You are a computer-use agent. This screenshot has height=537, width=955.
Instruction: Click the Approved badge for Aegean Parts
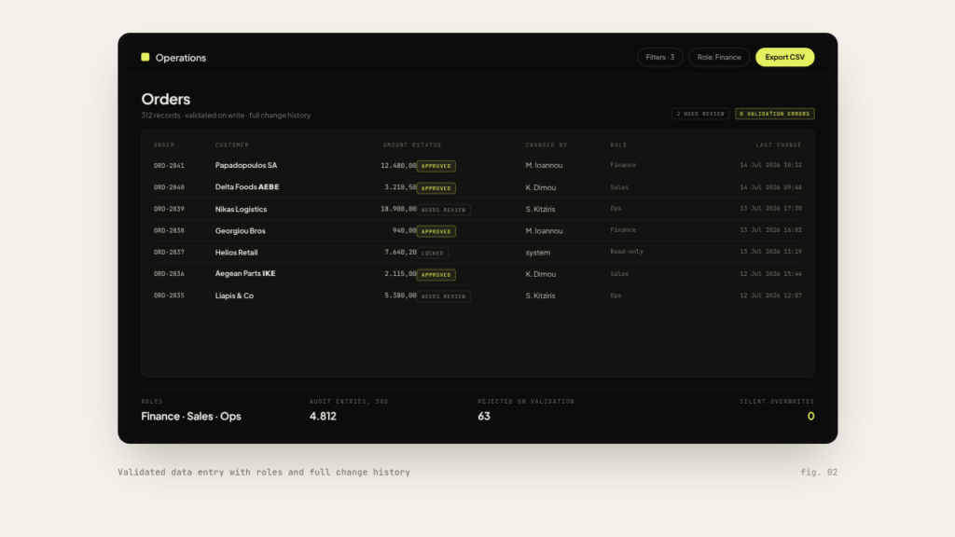pyautogui.click(x=436, y=275)
